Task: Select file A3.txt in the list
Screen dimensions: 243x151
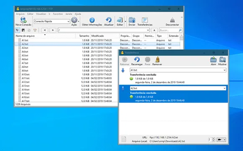Action: pos(98,48)
